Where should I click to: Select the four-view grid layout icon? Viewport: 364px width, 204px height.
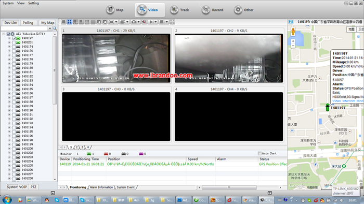pyautogui.click(x=69, y=22)
